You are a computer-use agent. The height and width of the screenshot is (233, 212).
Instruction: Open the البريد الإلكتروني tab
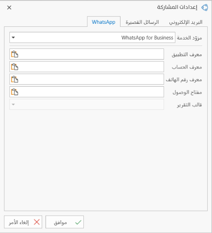pos(186,22)
